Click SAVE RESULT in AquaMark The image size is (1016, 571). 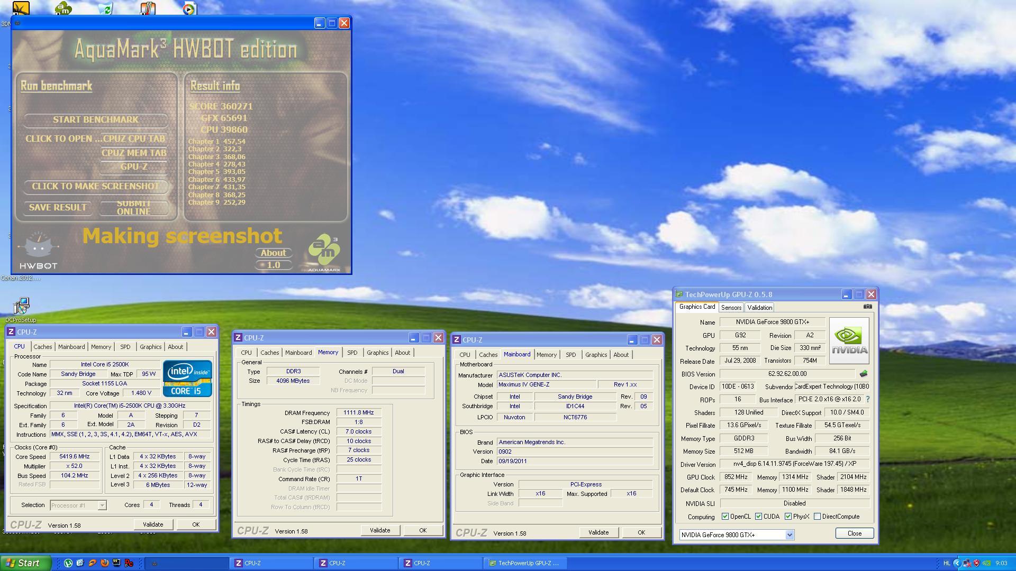click(58, 207)
